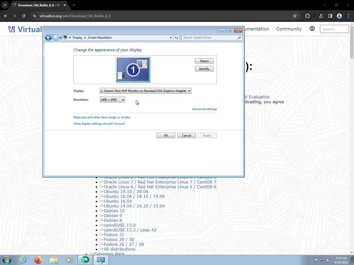Open Chrome side panel icon
Viewport: 354px width, 265px height.
click(330, 16)
